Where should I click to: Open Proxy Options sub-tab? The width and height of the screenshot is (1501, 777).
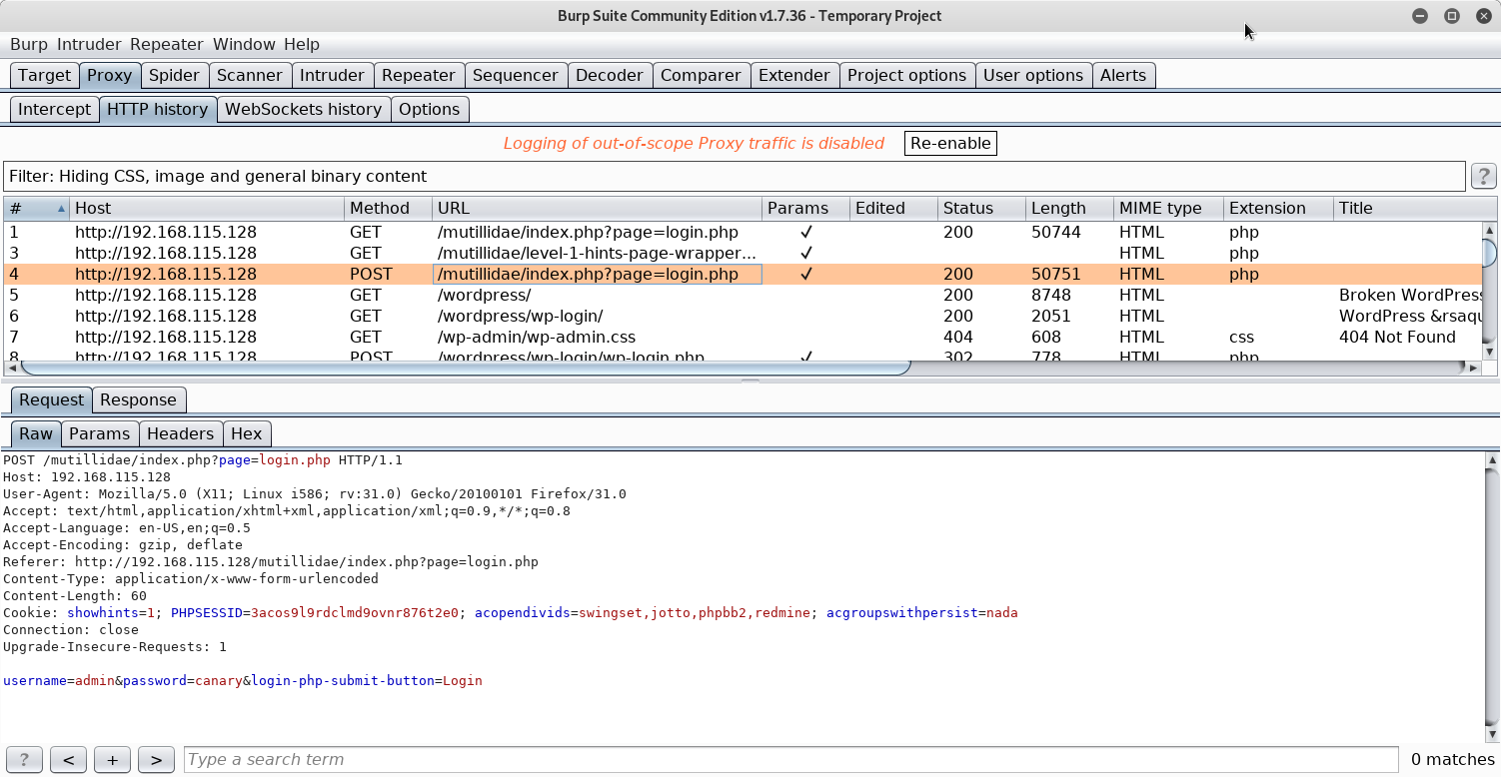click(429, 110)
